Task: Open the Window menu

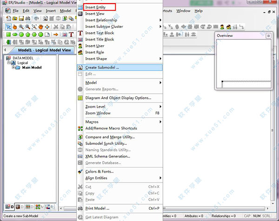Action: pos(183,11)
